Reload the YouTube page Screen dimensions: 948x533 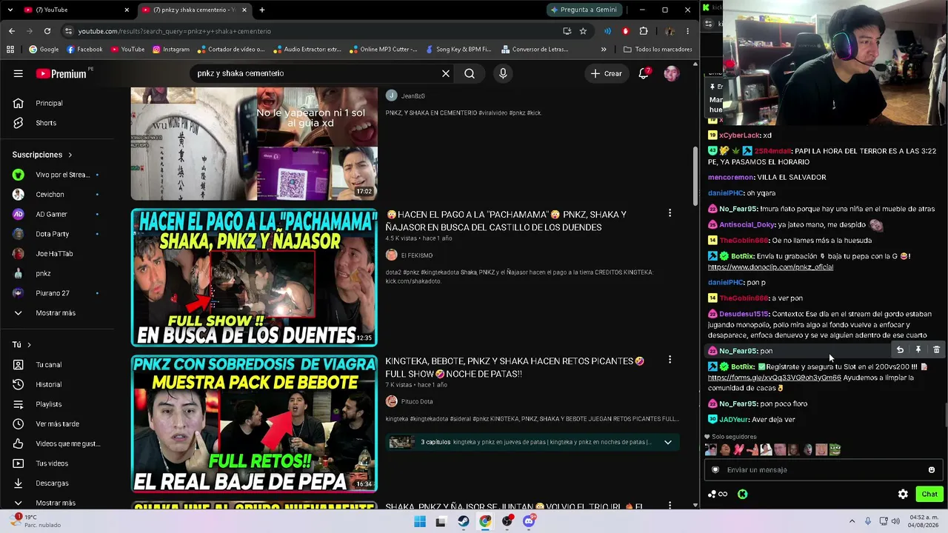[47, 31]
